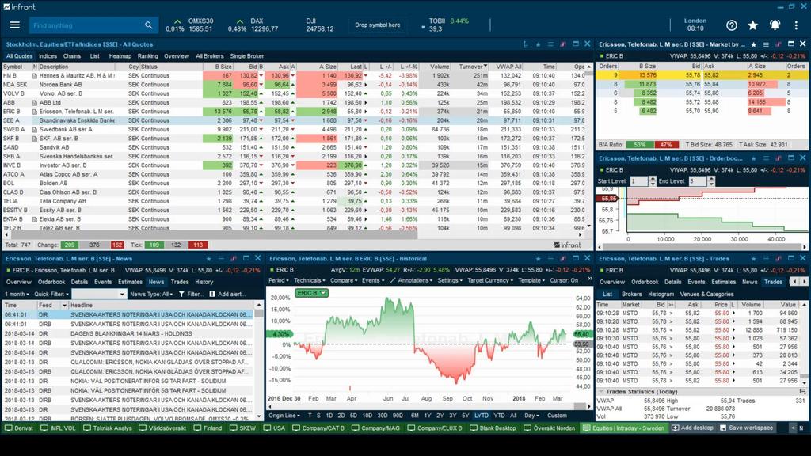Click star icon in Orderbook window header

(x=754, y=158)
